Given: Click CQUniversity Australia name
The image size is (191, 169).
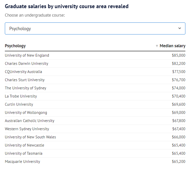Looking at the screenshot, I should click(x=23, y=72).
